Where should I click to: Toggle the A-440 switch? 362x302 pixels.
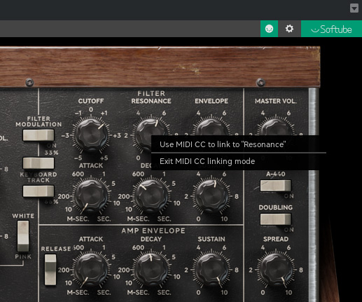click(276, 186)
